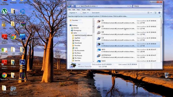Open the recent pages dropdown beside Forward
Image resolution: width=173 pixels, height=97 pixels.
point(75,6)
